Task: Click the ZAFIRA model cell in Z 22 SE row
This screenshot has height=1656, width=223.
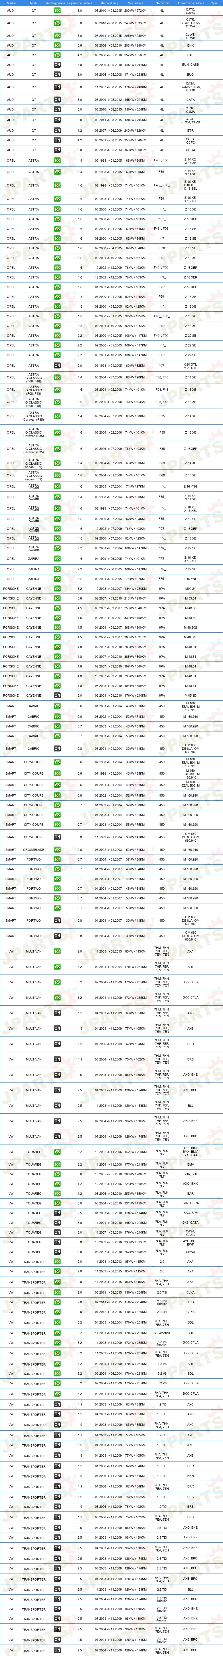Action: coord(34,569)
